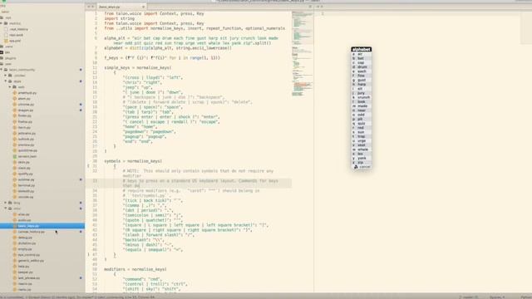Open last_phrase.py in the sidebar
532x299 pixels.
(28, 278)
